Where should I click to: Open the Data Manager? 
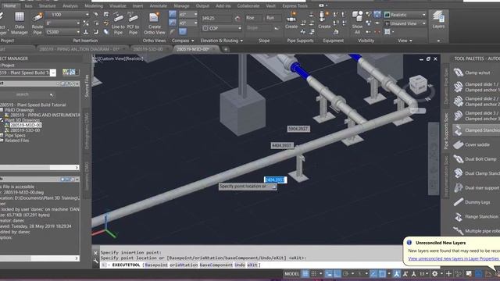[x=20, y=23]
